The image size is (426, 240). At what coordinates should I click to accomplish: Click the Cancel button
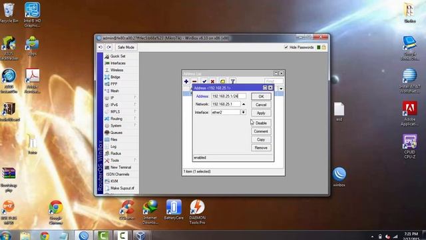tap(261, 105)
